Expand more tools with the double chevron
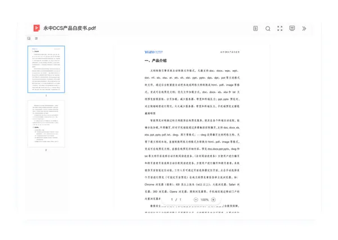 pyautogui.click(x=304, y=29)
